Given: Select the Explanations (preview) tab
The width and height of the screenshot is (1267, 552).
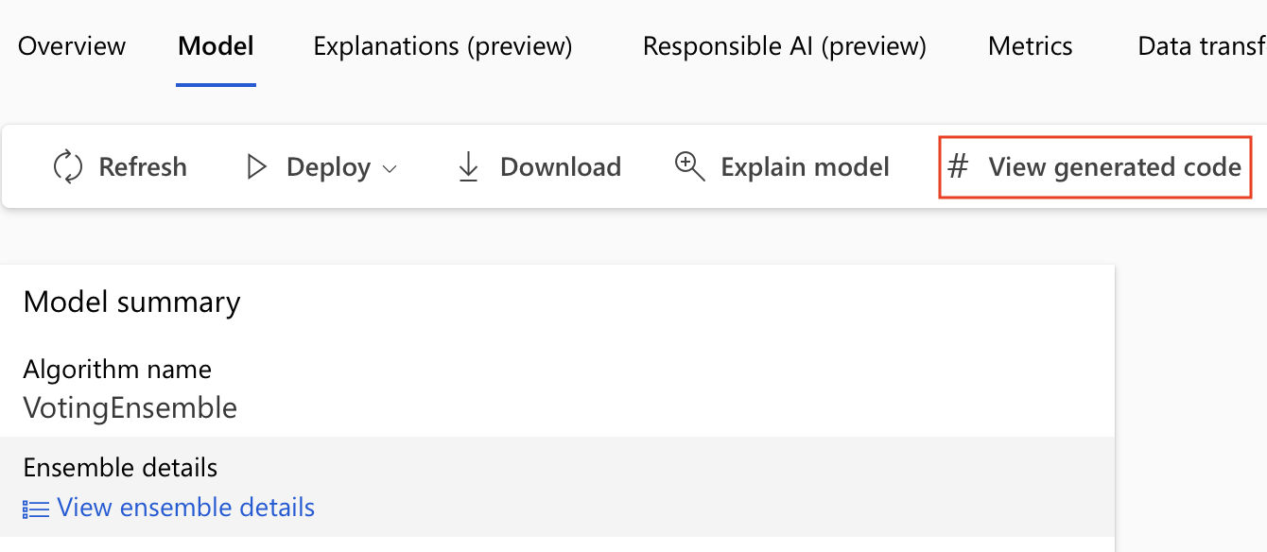Looking at the screenshot, I should click(442, 45).
